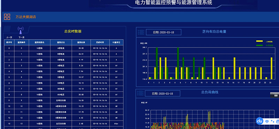The height and width of the screenshot is (129, 279).
Task: Click the value 26.51 in the table
Action: [x=81, y=54]
